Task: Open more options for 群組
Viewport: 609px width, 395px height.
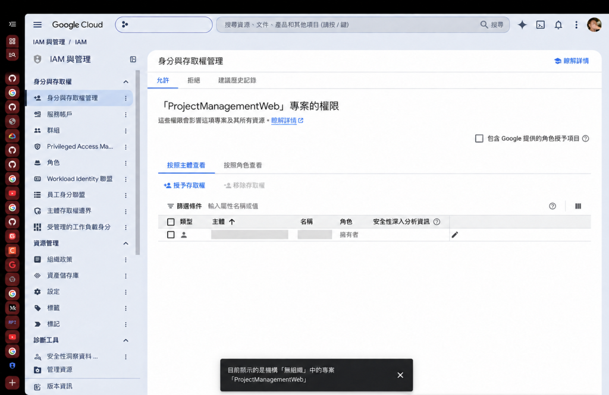Action: [x=125, y=131]
